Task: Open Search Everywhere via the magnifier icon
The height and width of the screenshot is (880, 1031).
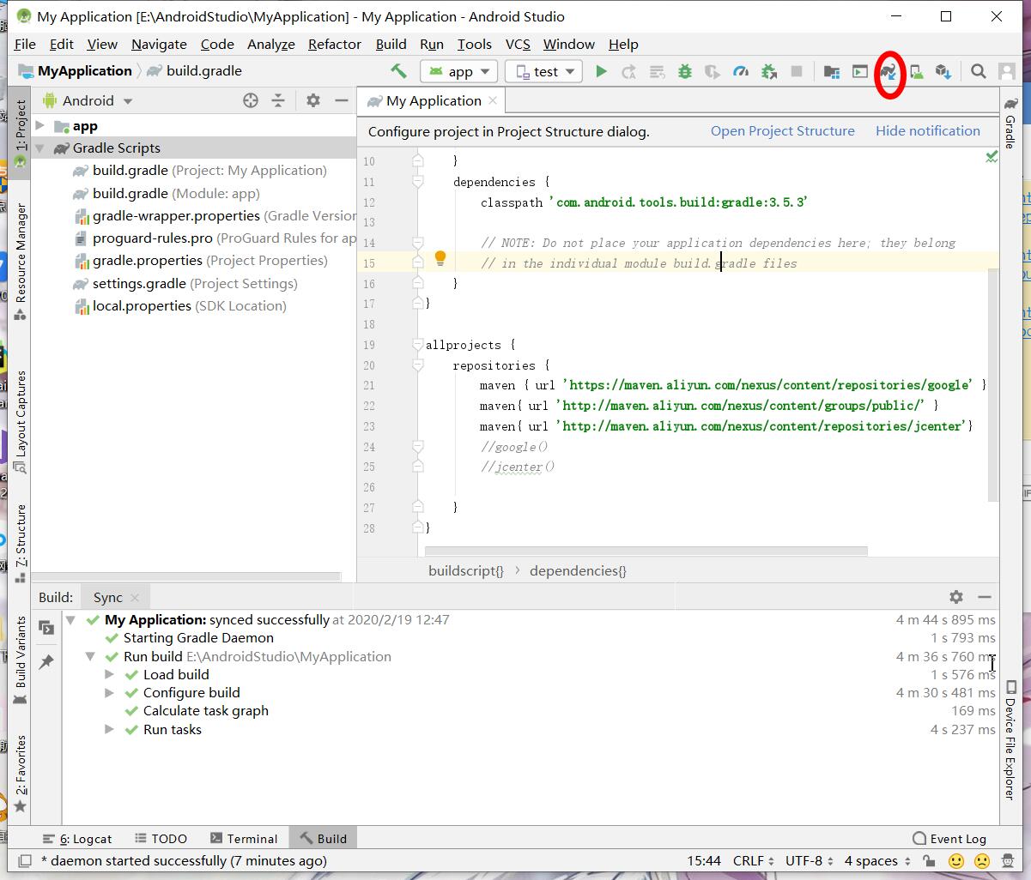Action: [x=978, y=71]
